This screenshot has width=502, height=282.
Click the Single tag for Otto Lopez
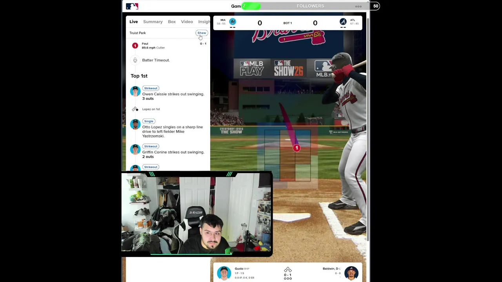[148, 121]
